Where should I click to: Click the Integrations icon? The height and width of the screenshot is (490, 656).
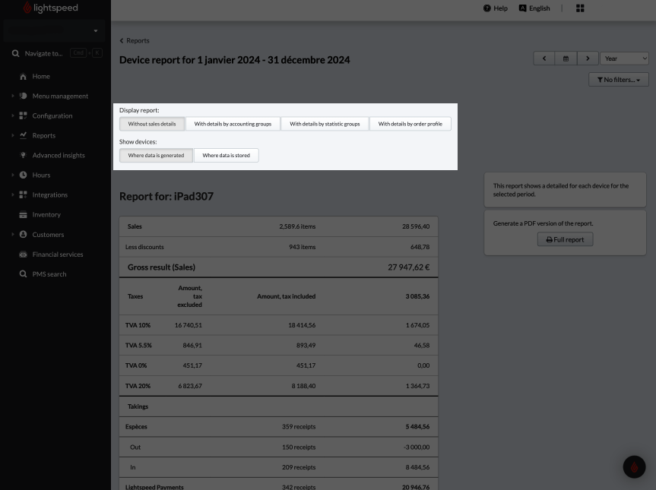(23, 194)
